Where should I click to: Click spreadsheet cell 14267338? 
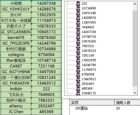pyautogui.click(x=46, y=3)
